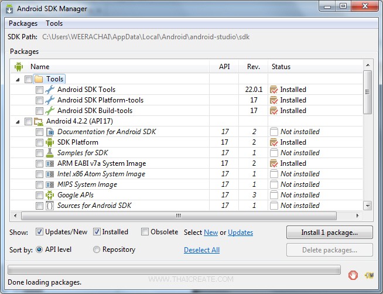
Task: Click the Android robot icon in Name header
Action: [19, 67]
